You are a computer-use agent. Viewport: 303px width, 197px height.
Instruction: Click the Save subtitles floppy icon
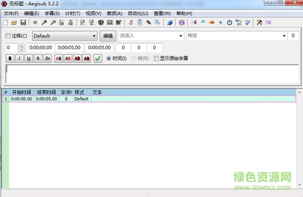point(23,23)
